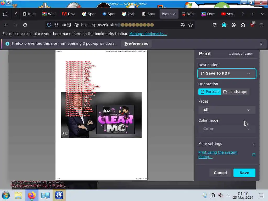Switch to the krab Google tab
Image resolution: width=268 pixels, height=201 pixels.
(129, 14)
